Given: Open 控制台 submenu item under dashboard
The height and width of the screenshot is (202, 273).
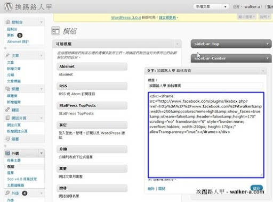Looking at the screenshot, I should click(x=12, y=29).
